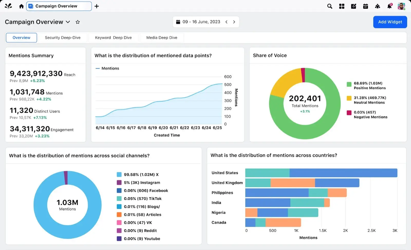This screenshot has height=250, width=411.
Task: Open the user profile avatar
Action: [x=401, y=6]
